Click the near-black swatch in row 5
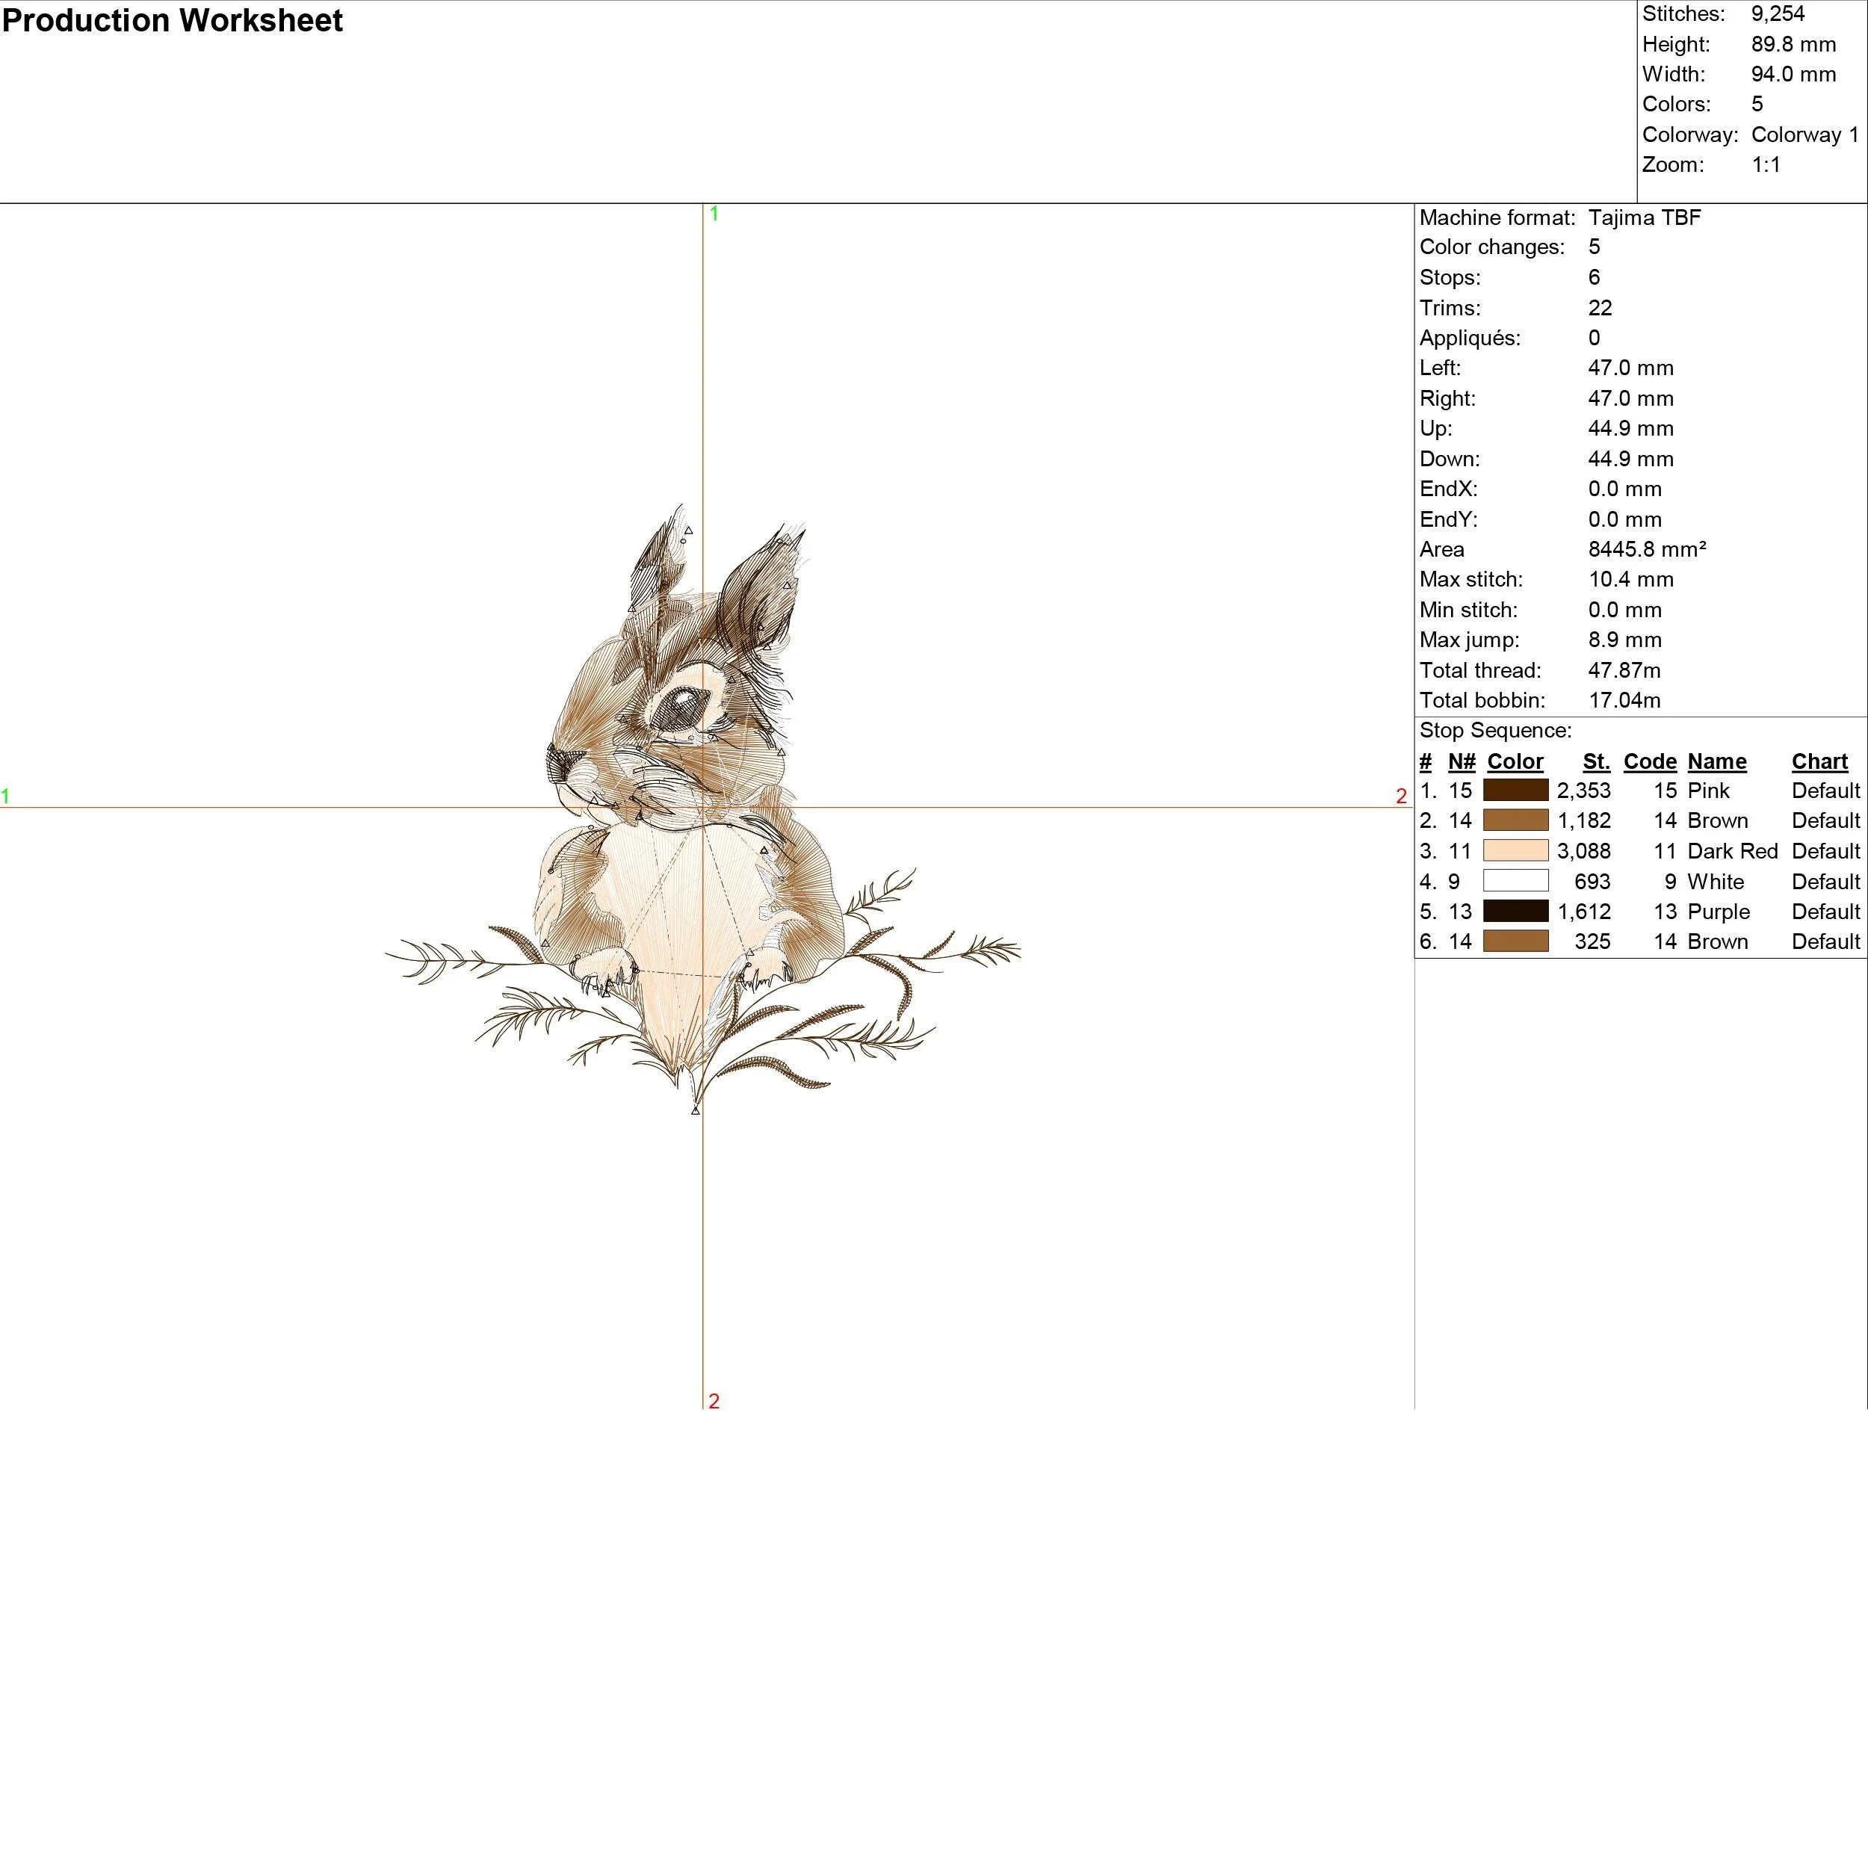This screenshot has width=1868, height=1868. (x=1515, y=911)
